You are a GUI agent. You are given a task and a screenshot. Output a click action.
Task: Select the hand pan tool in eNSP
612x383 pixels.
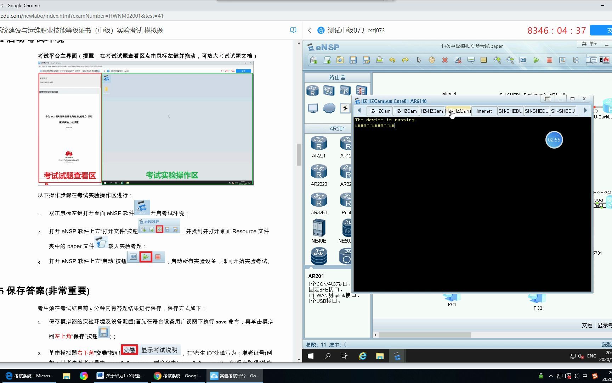[x=432, y=60]
